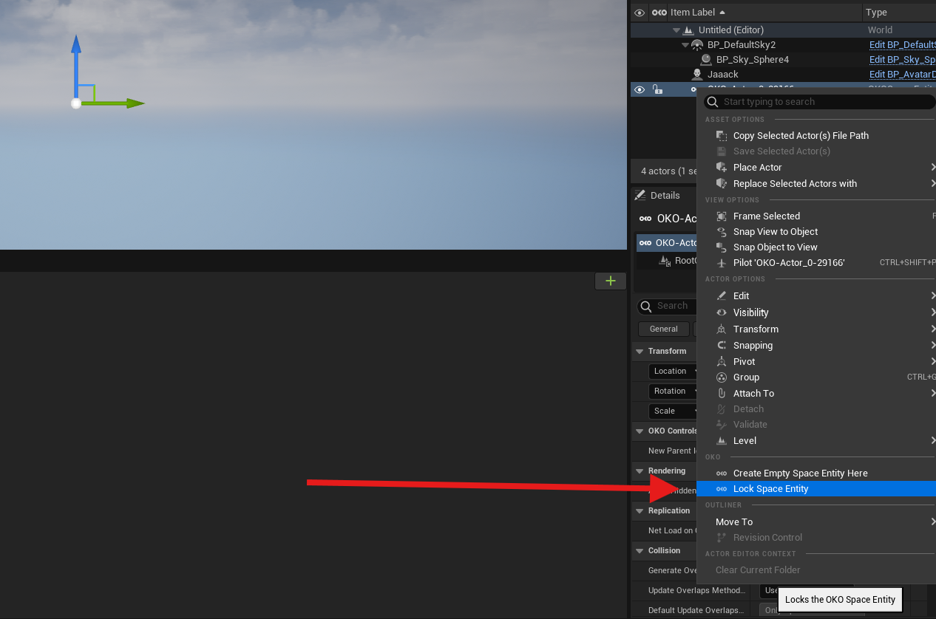Click the Jaaack avatar icon in outliner

(696, 75)
